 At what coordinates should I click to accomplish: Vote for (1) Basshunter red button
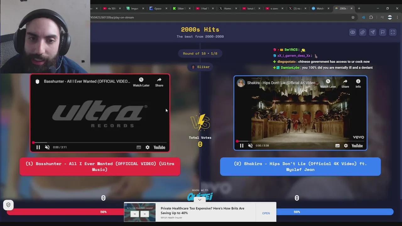point(100,167)
